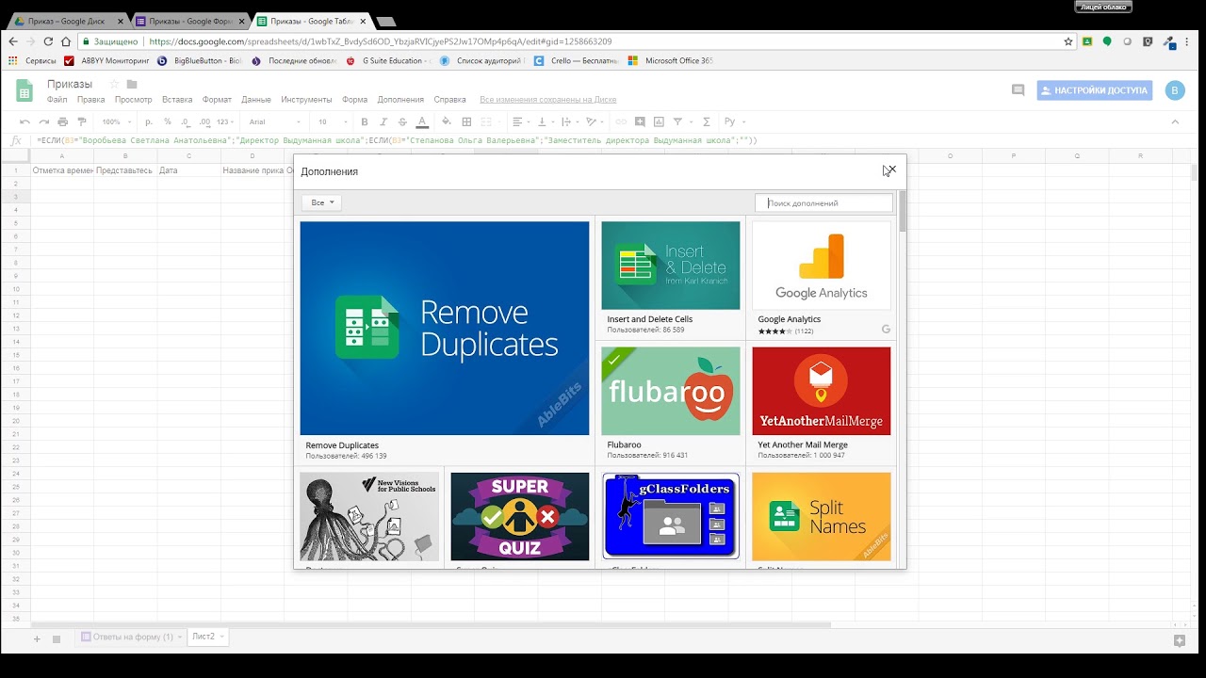Open input tools Ру dropdown
Image resolution: width=1206 pixels, height=678 pixels.
[735, 121]
